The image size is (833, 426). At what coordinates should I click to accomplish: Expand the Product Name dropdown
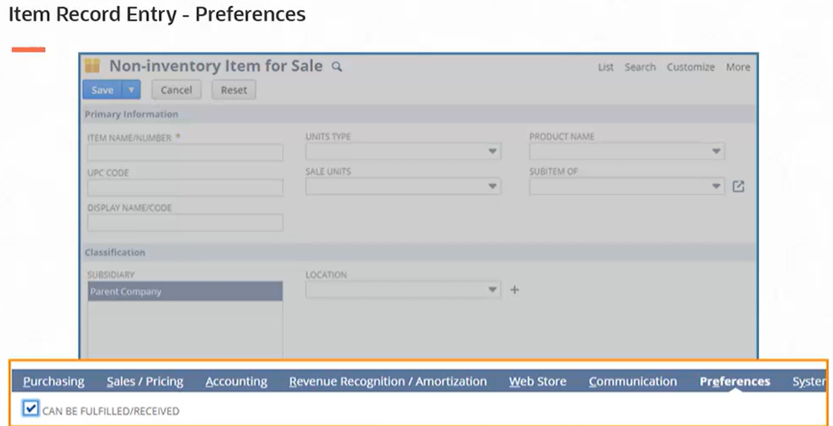coord(716,152)
